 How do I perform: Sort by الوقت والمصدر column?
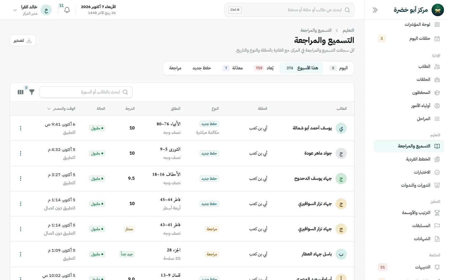(x=61, y=109)
